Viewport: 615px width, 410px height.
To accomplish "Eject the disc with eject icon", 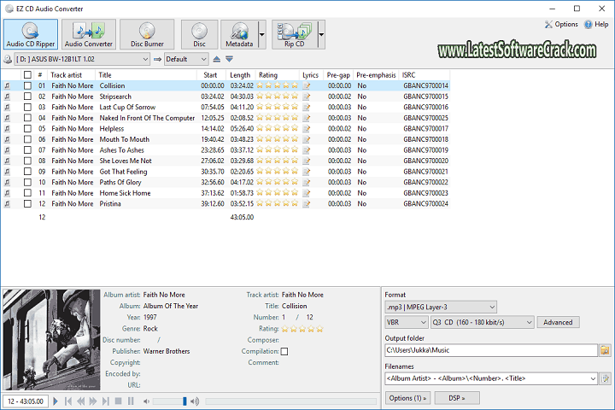I will 216,59.
